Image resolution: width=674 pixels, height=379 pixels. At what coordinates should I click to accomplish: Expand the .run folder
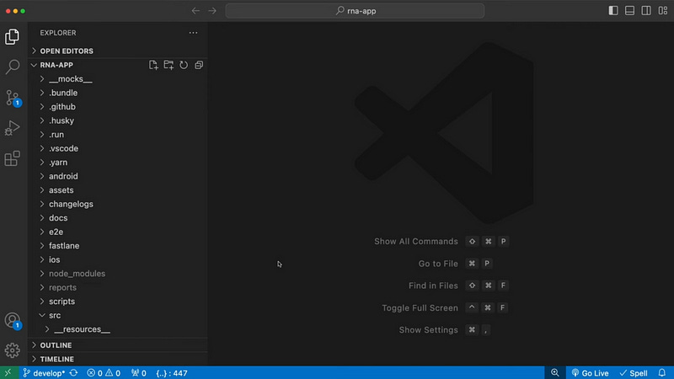[x=118, y=135]
